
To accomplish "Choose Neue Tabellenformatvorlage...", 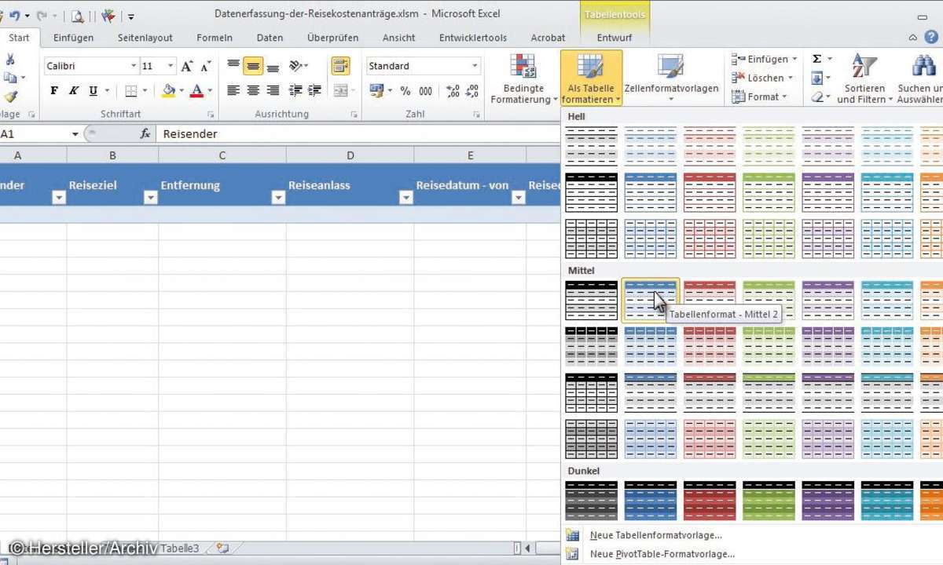I will [x=656, y=535].
